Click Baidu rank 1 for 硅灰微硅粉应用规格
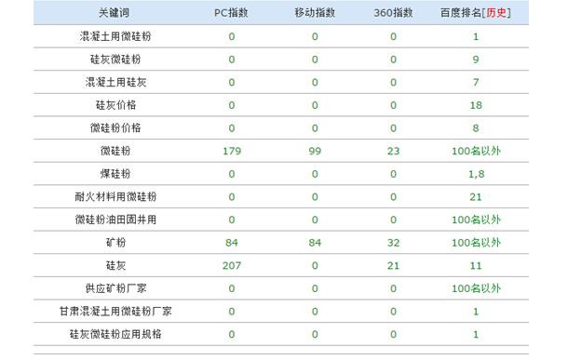This screenshot has width=581, height=360. 476,335
